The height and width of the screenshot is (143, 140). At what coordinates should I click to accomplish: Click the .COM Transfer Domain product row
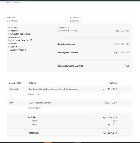point(70,103)
